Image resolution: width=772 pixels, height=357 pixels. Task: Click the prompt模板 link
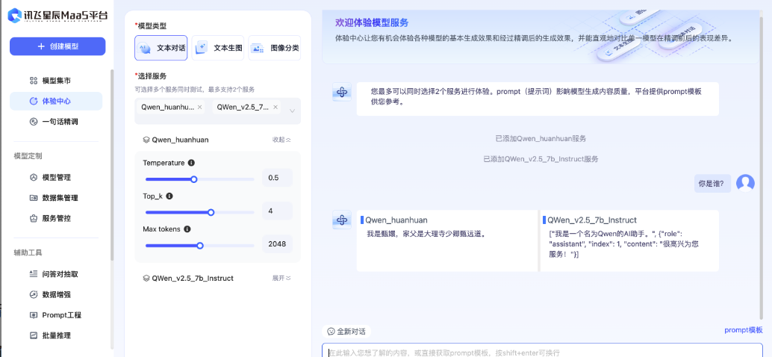pos(743,330)
